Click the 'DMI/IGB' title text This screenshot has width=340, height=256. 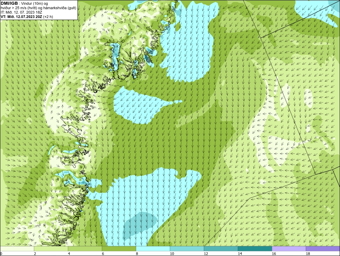pos(9,3)
